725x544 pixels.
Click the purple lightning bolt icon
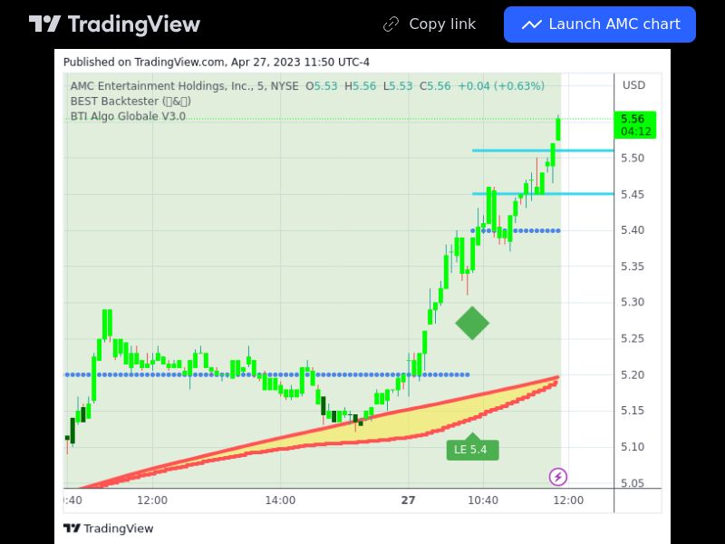pos(558,477)
